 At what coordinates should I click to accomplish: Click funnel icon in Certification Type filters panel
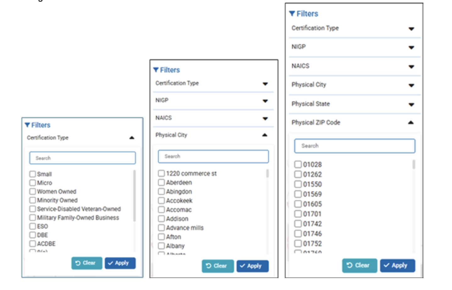coord(27,125)
